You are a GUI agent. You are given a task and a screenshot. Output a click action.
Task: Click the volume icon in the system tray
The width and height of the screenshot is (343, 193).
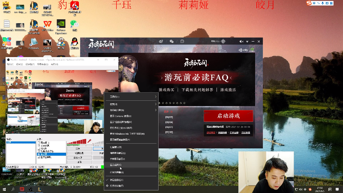pos(301,190)
